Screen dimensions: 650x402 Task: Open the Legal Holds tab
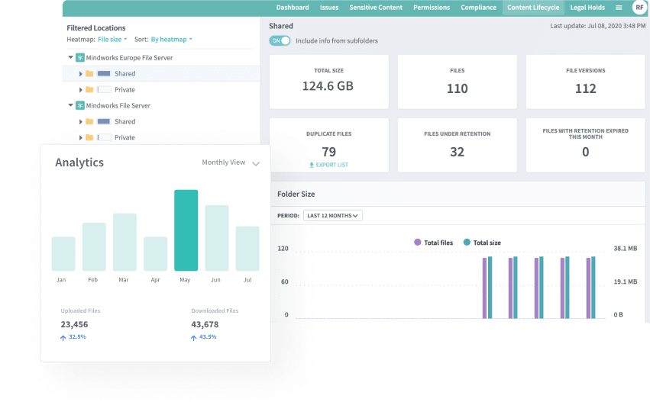click(x=587, y=8)
